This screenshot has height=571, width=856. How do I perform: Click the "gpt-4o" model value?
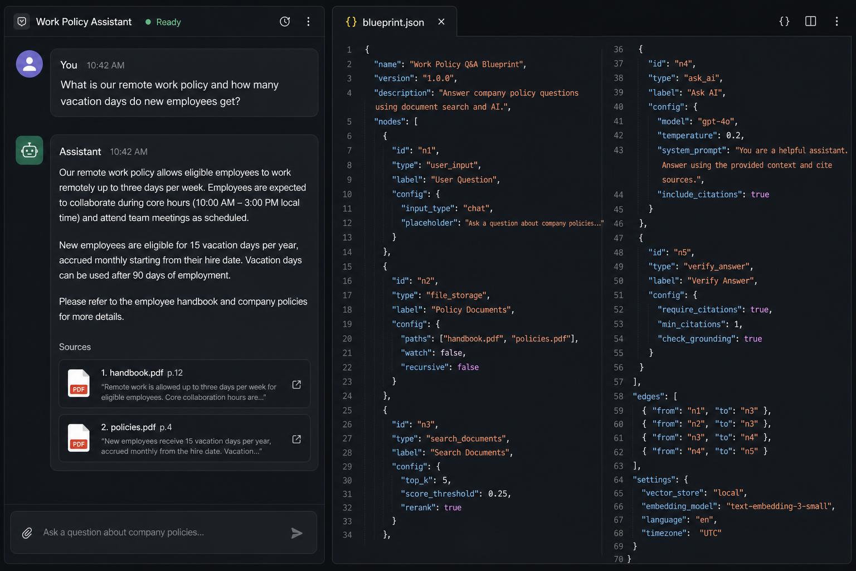pos(716,122)
